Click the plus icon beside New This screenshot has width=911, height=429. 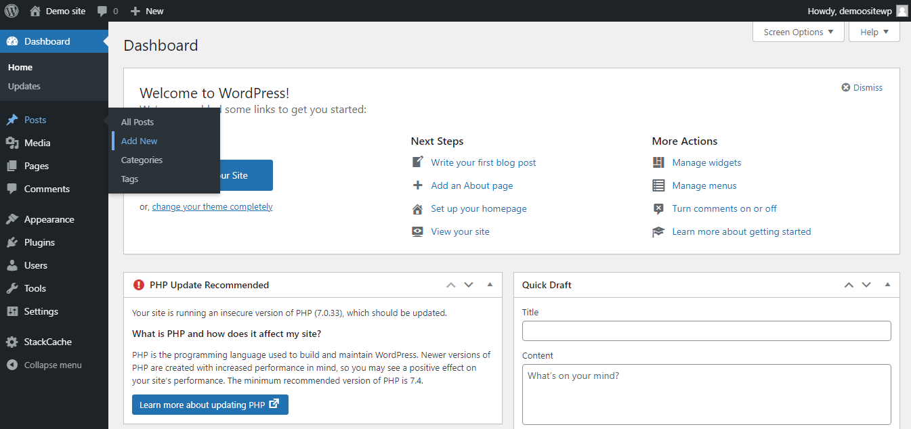[x=135, y=11]
